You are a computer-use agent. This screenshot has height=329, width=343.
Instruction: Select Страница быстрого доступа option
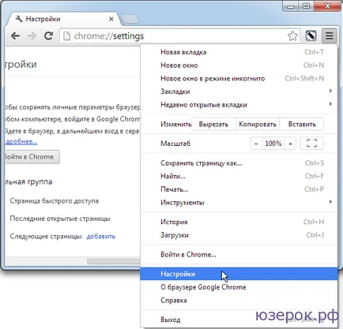coord(55,201)
